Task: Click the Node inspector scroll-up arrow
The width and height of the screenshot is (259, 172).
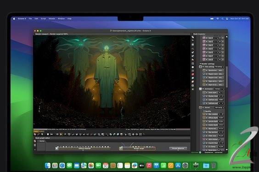Action: [x=227, y=37]
